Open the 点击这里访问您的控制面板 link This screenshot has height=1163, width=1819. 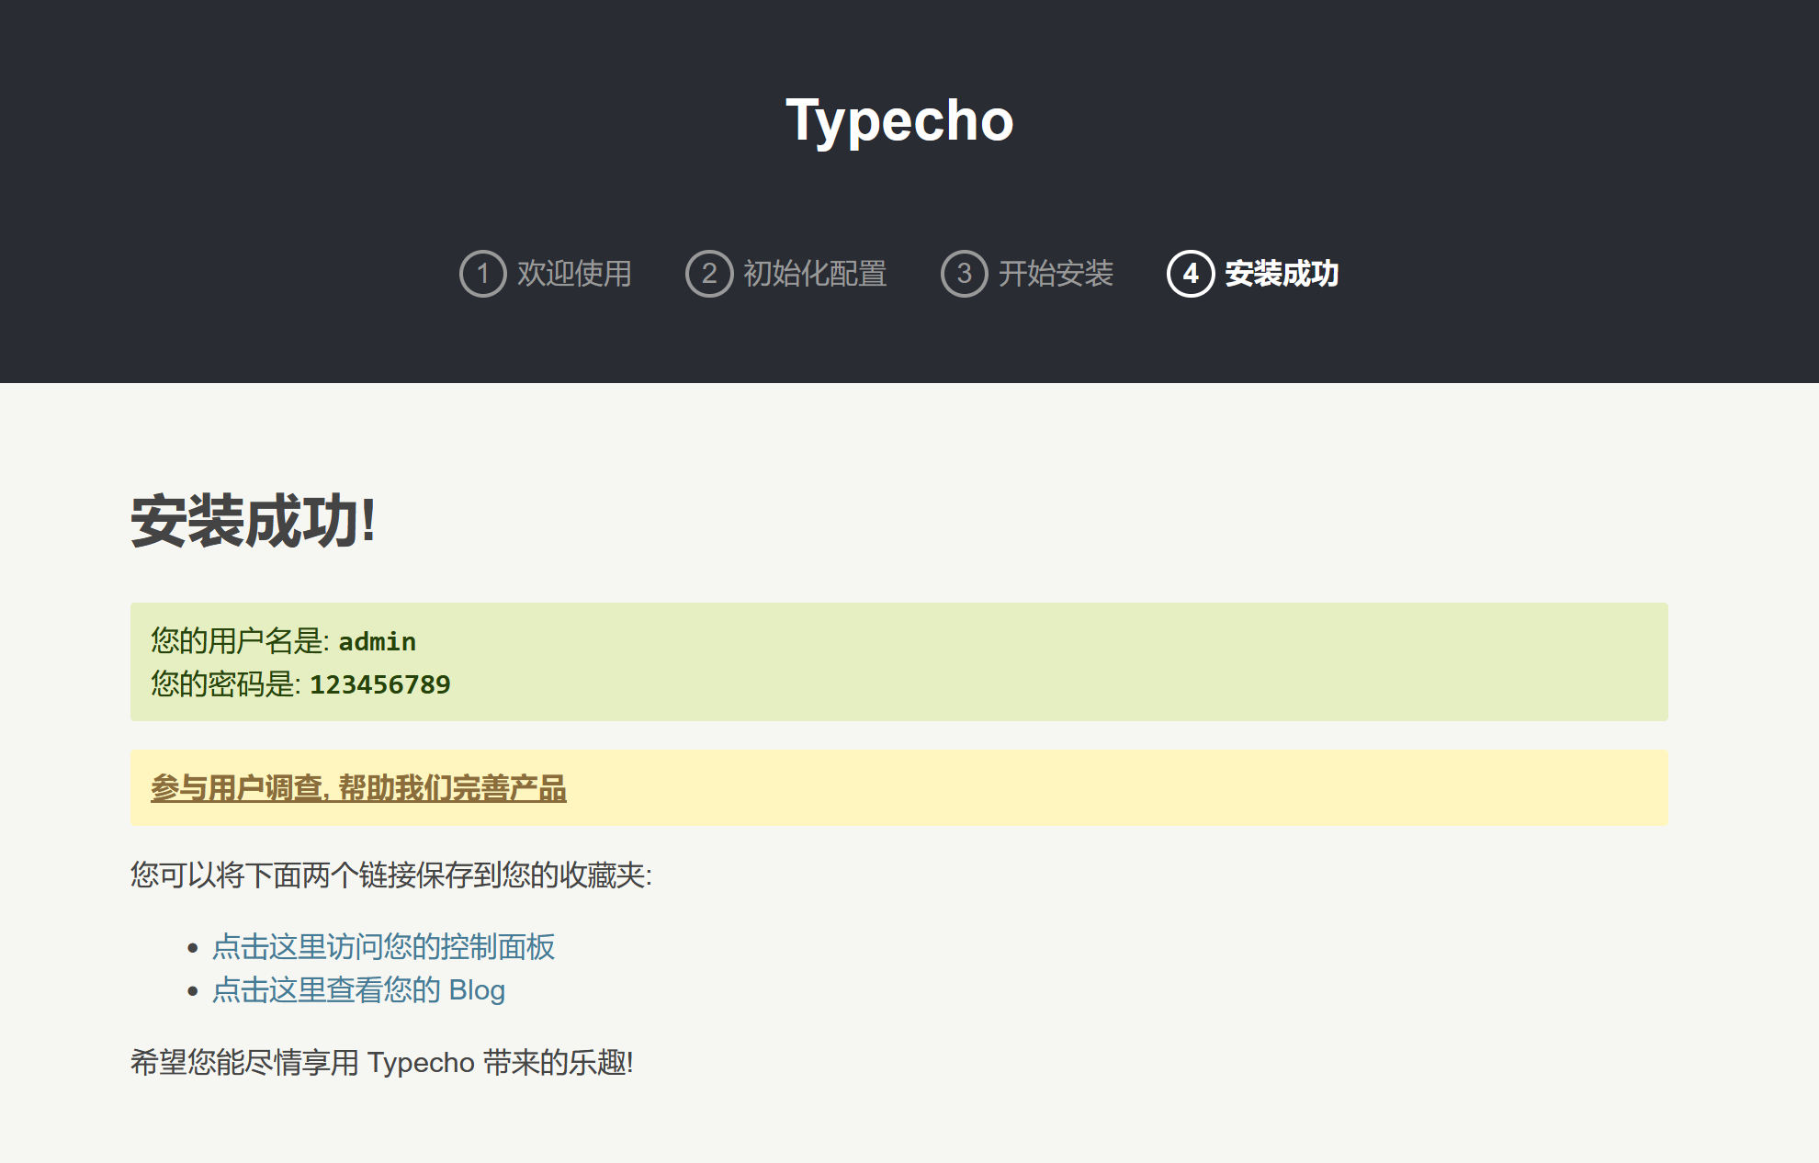pos(383,947)
